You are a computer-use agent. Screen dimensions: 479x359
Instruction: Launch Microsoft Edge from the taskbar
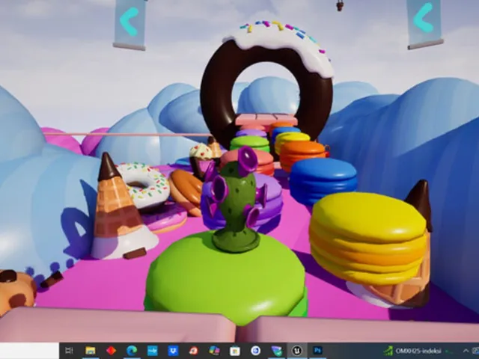[132, 351]
